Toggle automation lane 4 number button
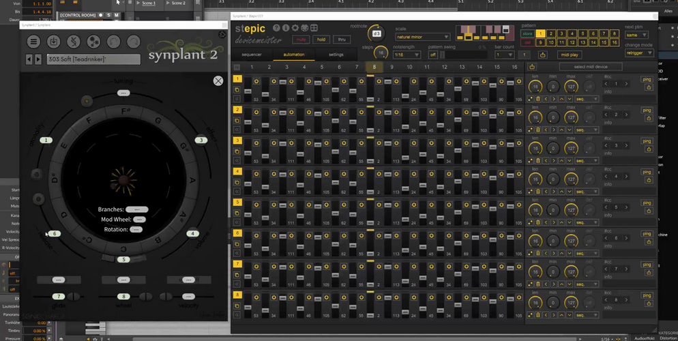 tap(237, 171)
